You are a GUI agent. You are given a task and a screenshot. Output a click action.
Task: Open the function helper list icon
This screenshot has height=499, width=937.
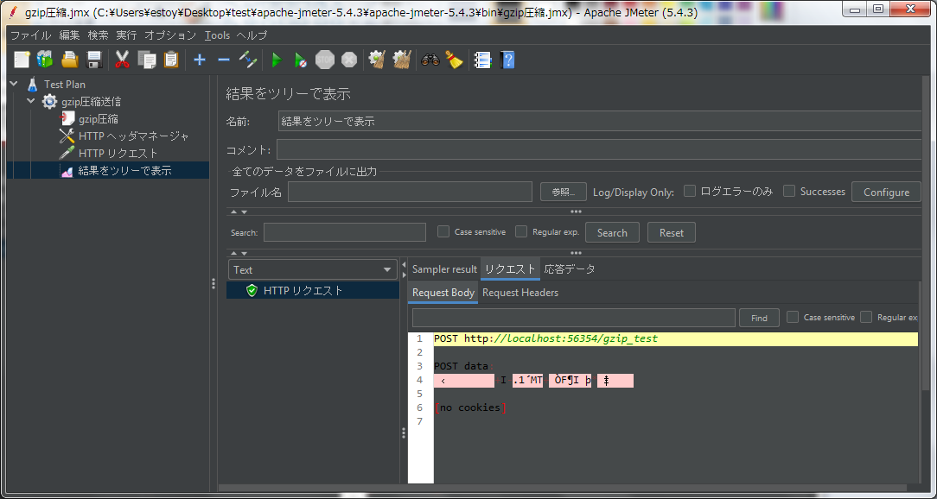click(482, 60)
